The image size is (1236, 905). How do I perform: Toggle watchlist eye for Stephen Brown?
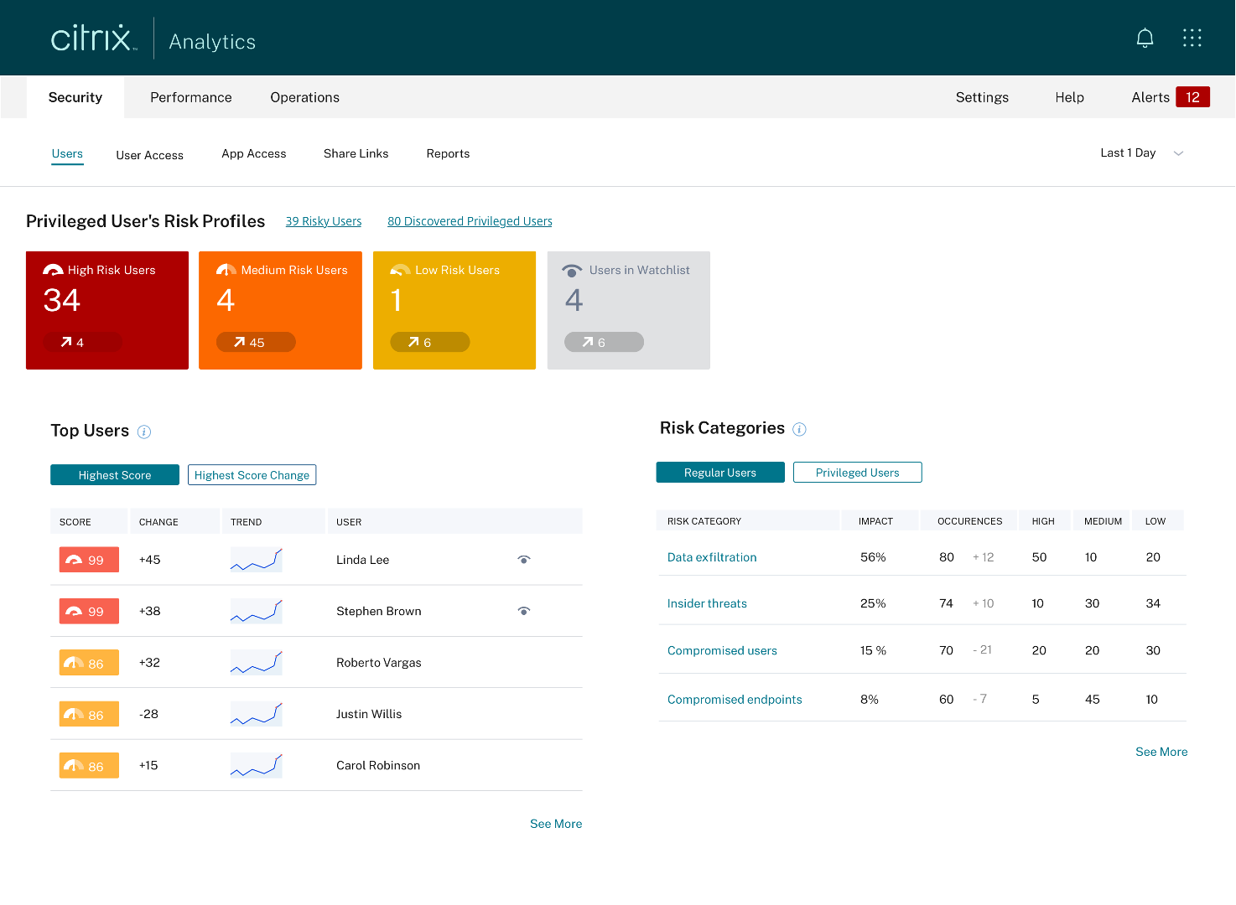pos(524,611)
